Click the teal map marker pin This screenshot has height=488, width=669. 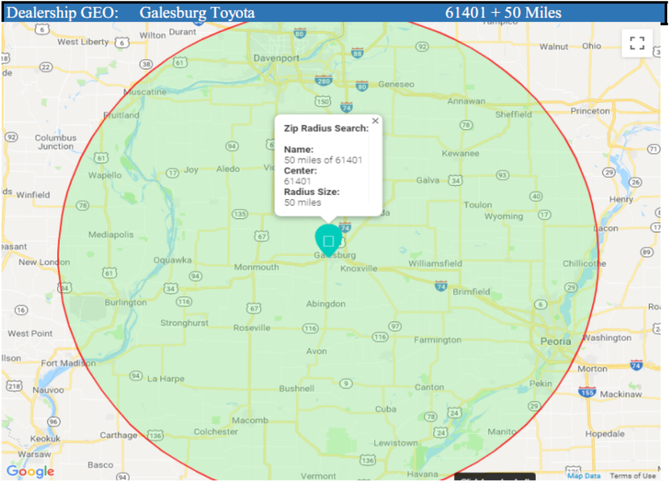[329, 240]
